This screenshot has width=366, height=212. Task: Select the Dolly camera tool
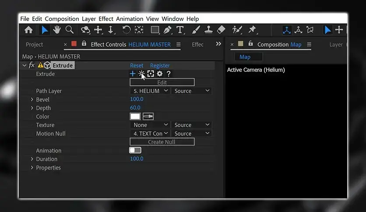pos(111,30)
